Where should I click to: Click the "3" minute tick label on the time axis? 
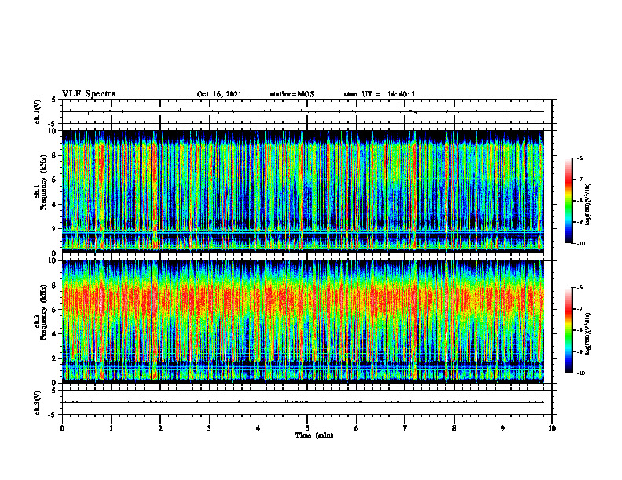[x=209, y=428]
